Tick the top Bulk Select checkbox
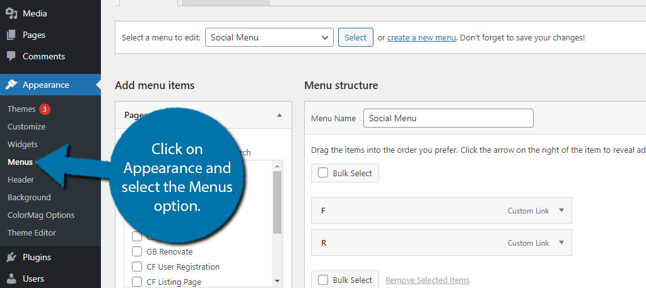Image resolution: width=646 pixels, height=288 pixels. click(x=324, y=173)
